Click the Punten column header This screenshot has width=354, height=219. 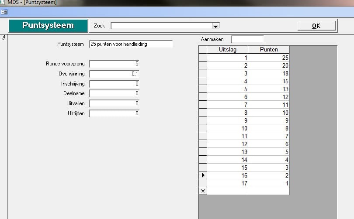point(269,50)
